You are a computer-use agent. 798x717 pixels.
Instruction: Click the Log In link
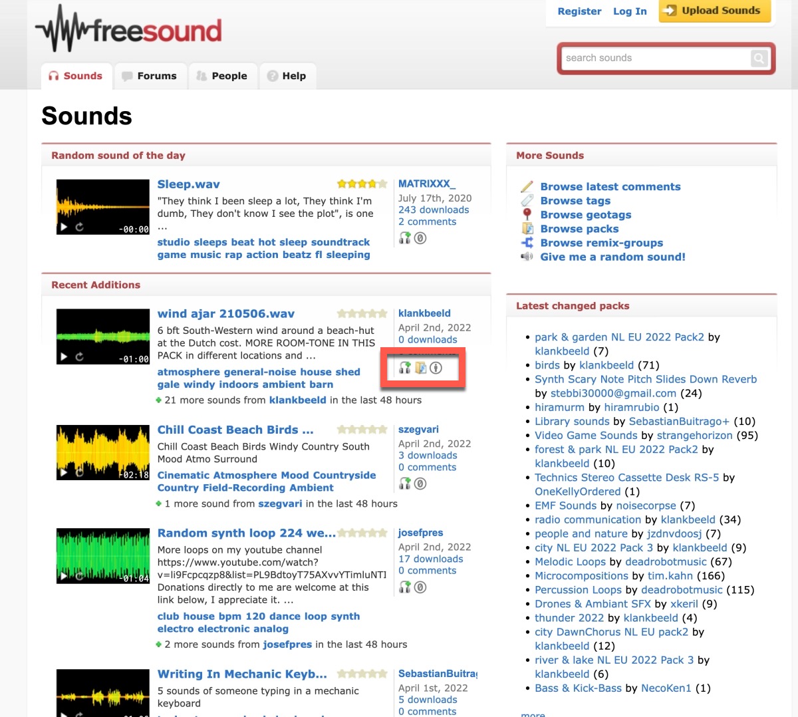630,11
